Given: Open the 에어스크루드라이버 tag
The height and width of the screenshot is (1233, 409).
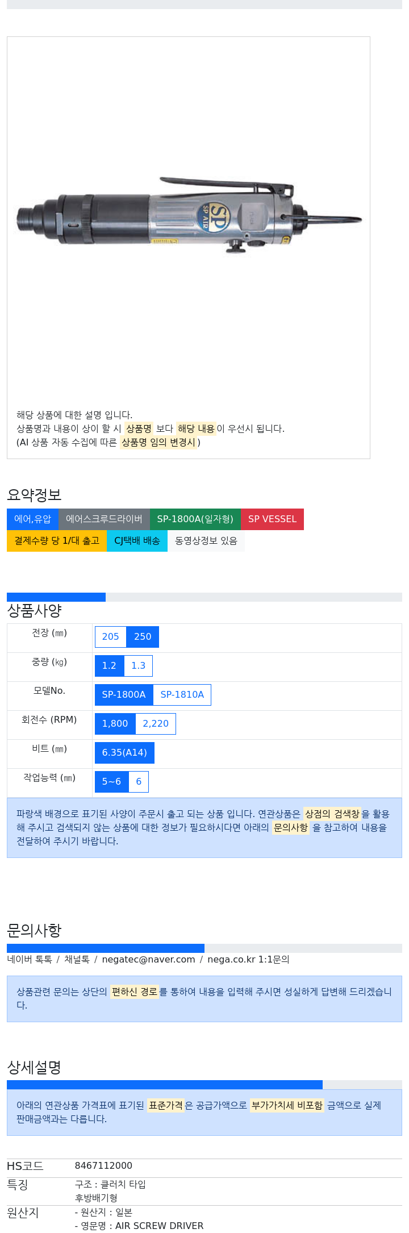Looking at the screenshot, I should point(104,519).
